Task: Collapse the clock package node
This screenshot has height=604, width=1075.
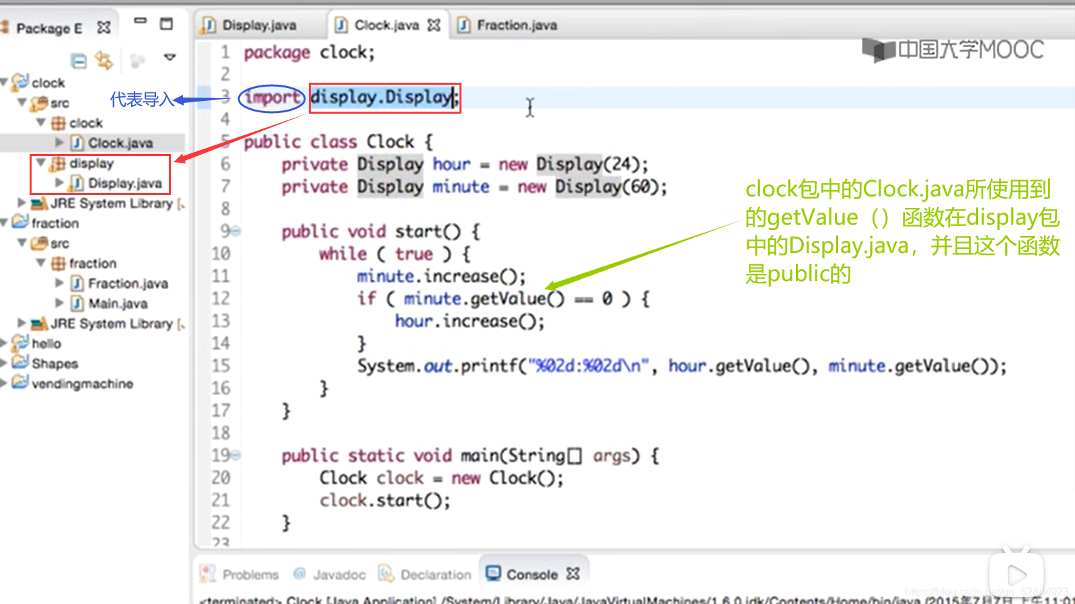Action: (x=41, y=122)
